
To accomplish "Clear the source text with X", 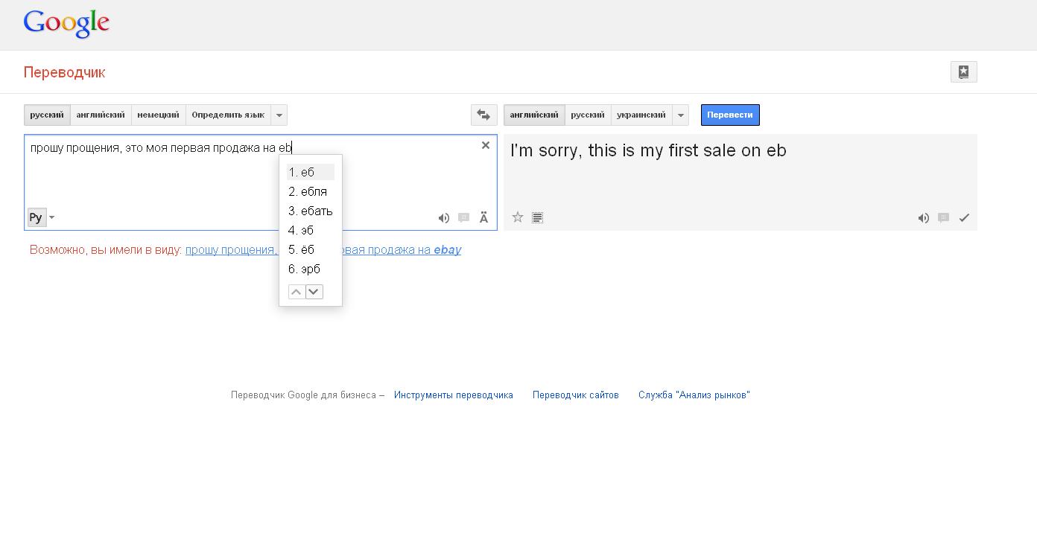I will 486,145.
